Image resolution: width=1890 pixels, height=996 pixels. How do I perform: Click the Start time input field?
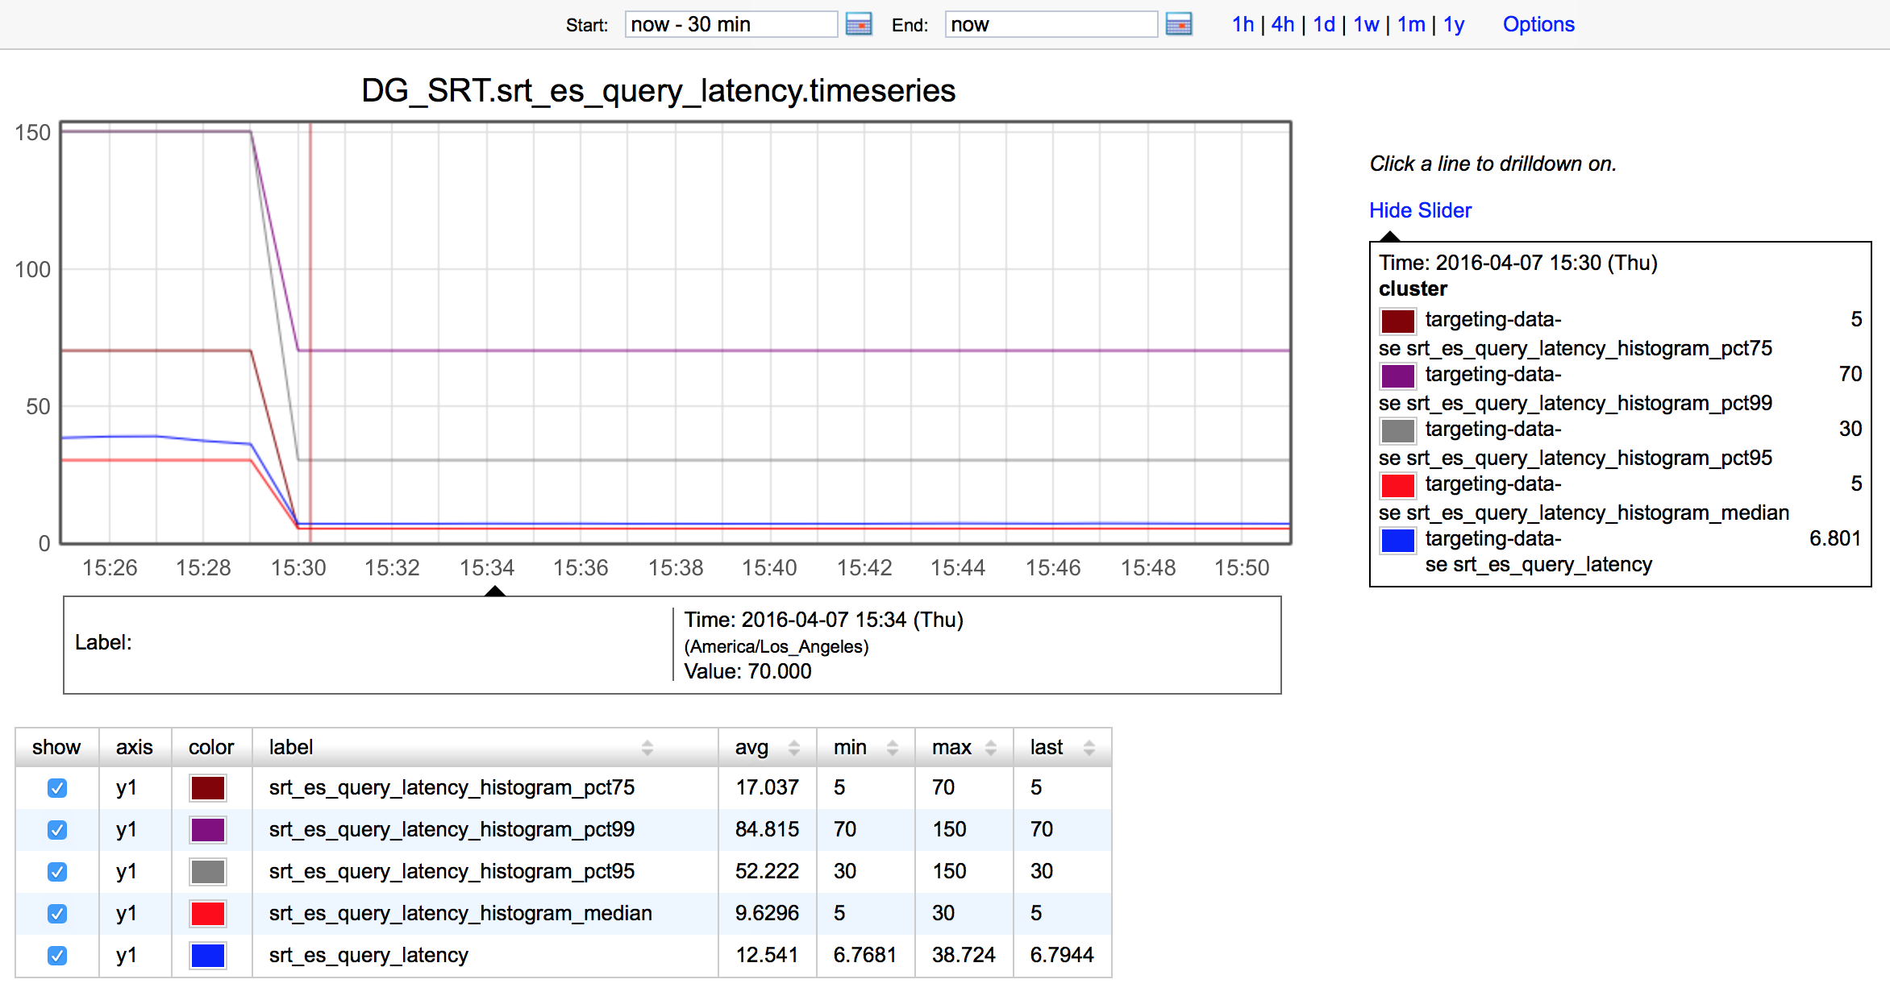click(731, 24)
